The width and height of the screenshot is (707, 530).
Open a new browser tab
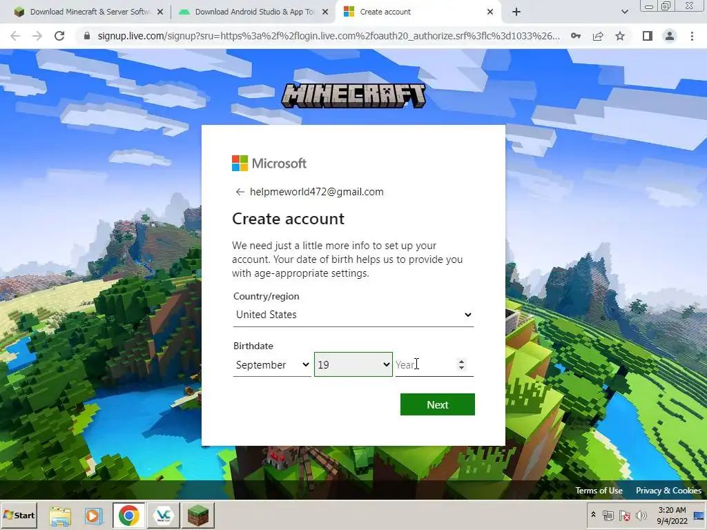click(x=516, y=12)
